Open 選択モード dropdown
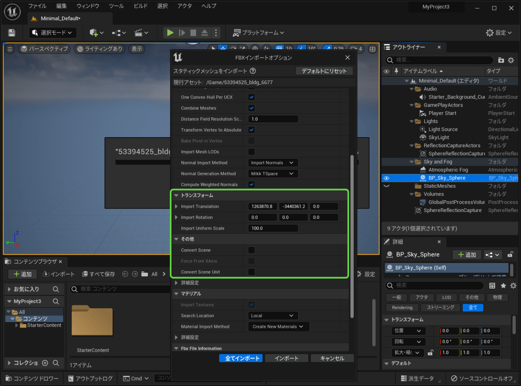 [x=53, y=33]
